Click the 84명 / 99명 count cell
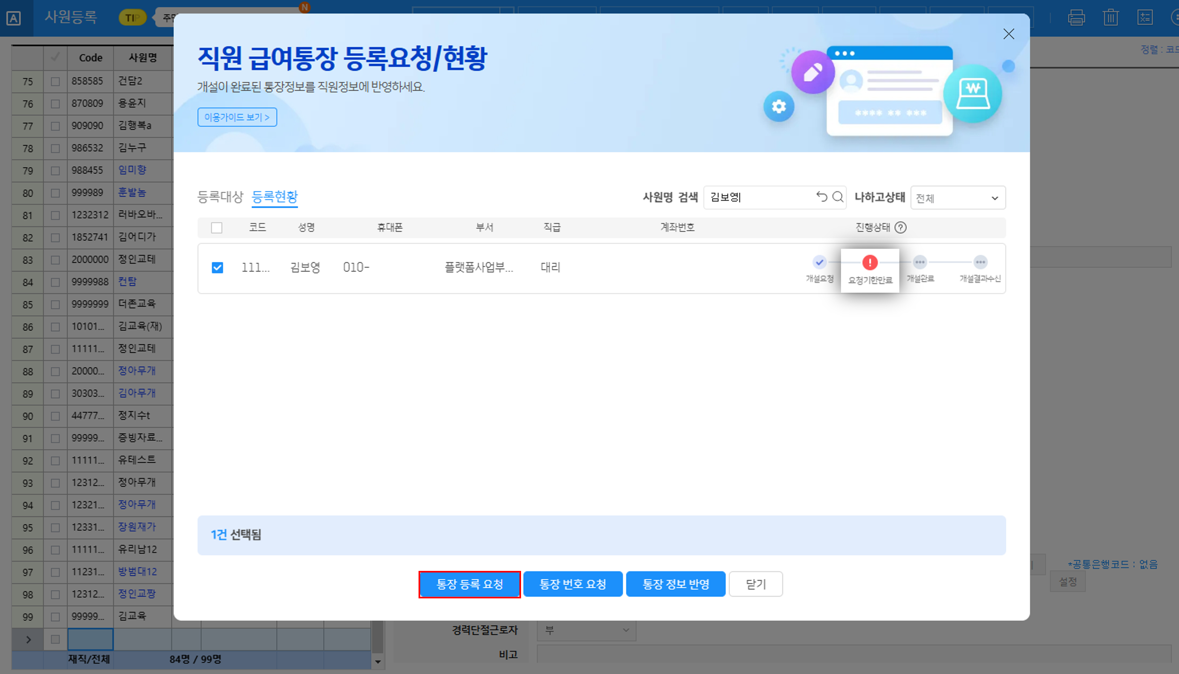The image size is (1179, 674). tap(195, 659)
